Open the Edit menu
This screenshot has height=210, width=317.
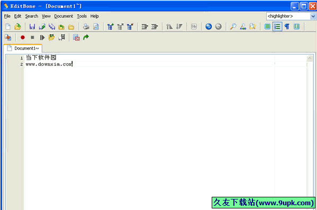point(17,16)
